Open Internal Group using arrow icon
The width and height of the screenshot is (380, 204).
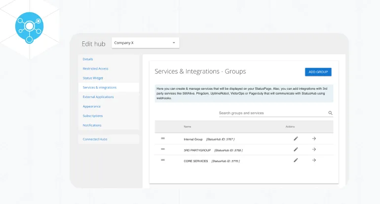coord(314,138)
